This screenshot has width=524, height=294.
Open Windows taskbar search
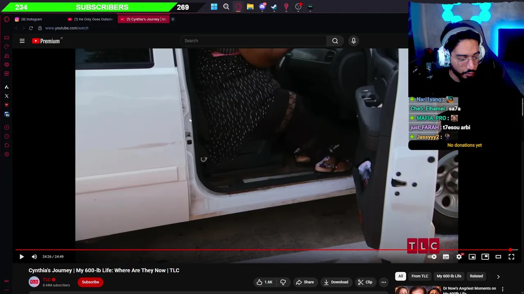click(x=226, y=7)
